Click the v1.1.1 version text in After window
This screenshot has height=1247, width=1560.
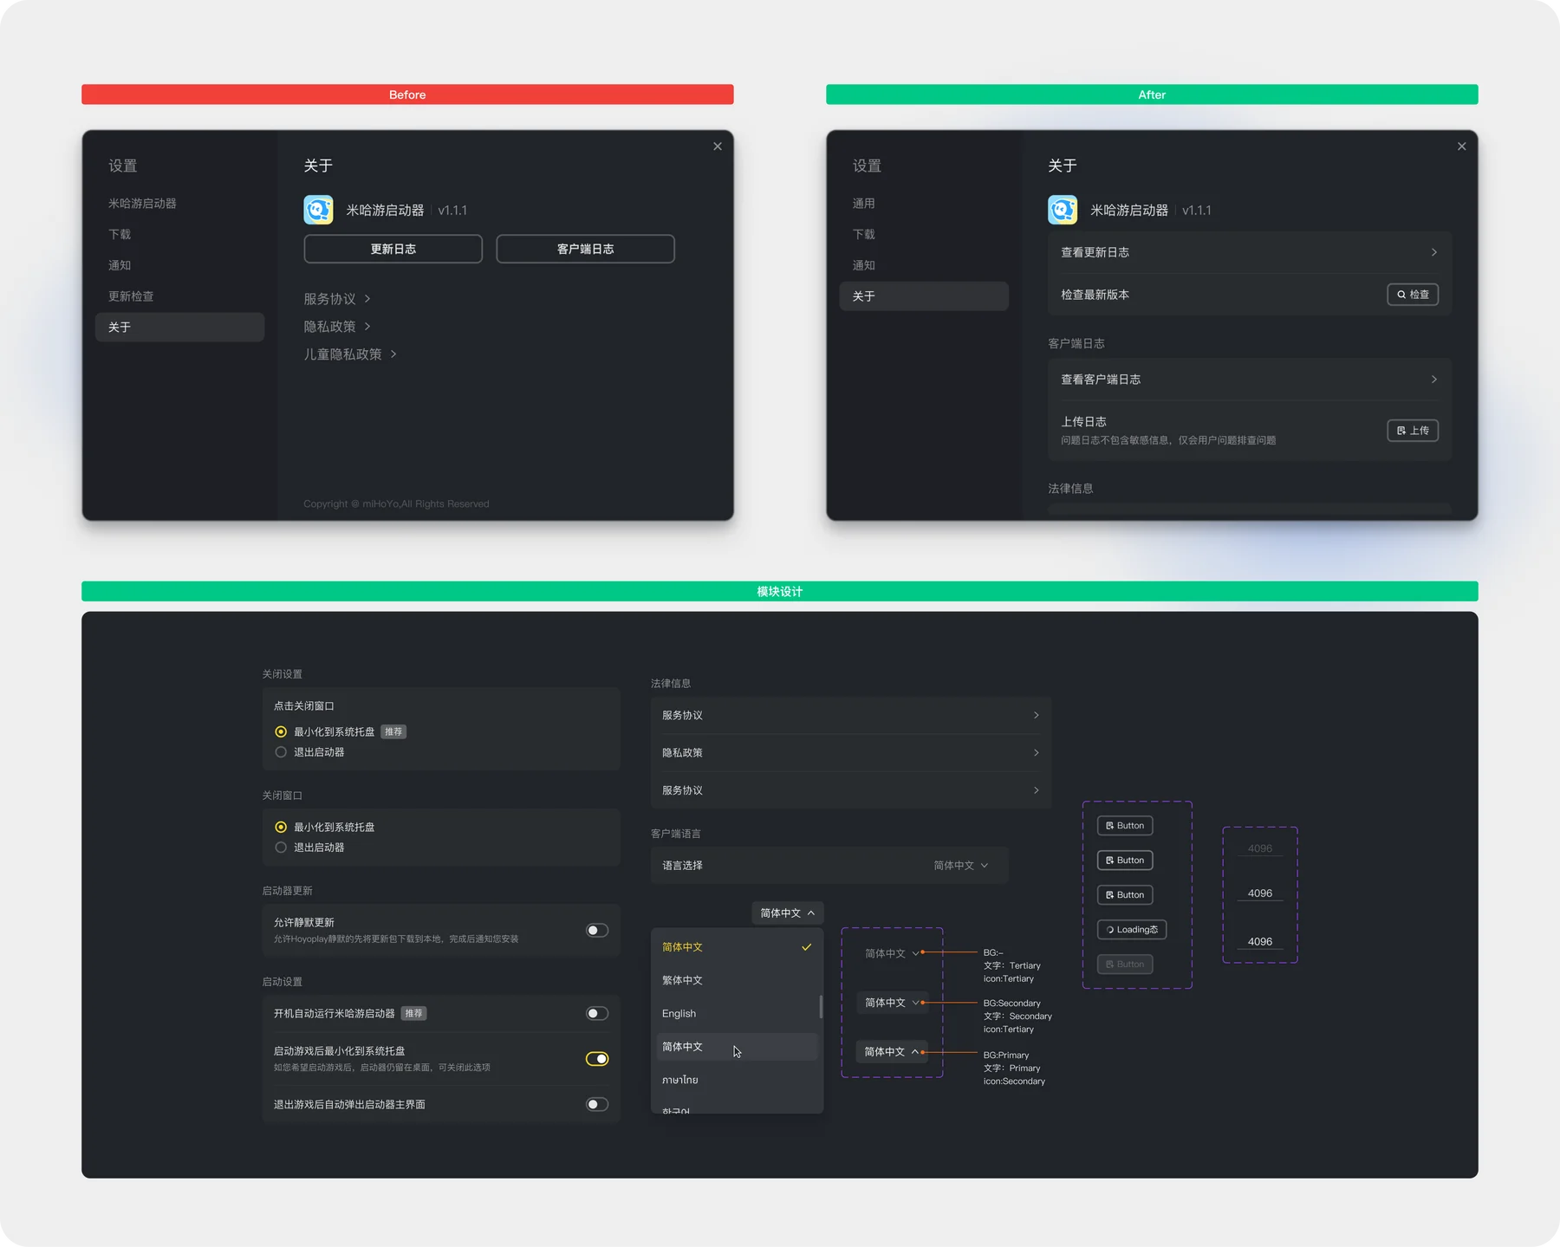click(x=1197, y=211)
